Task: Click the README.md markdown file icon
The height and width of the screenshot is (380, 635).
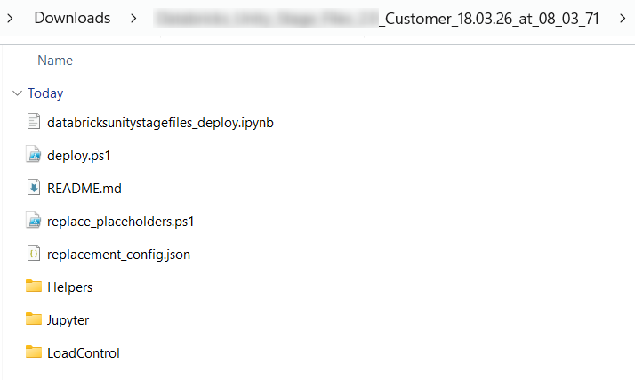Action: [34, 188]
